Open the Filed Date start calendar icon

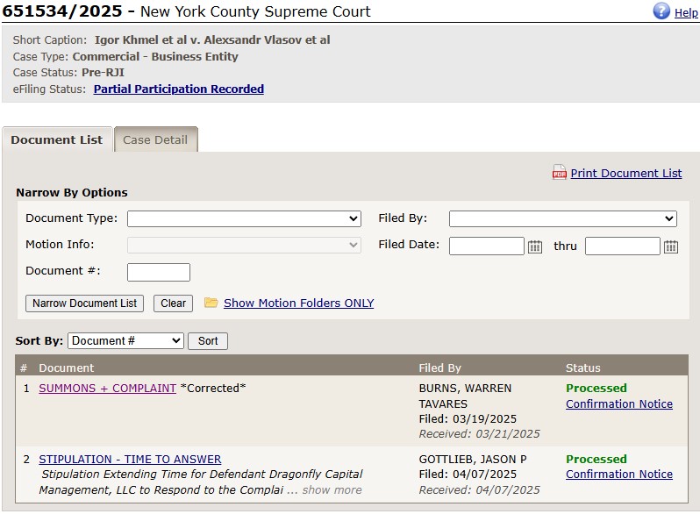(535, 246)
